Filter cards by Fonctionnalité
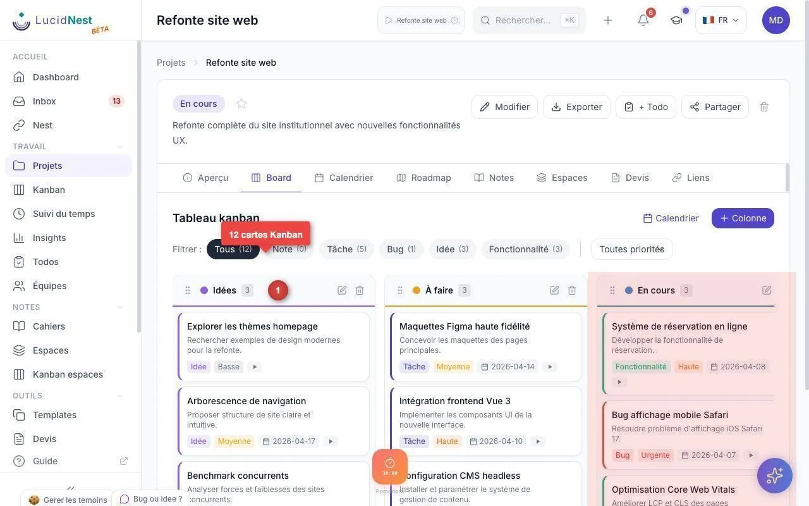809x506 pixels. [x=526, y=249]
